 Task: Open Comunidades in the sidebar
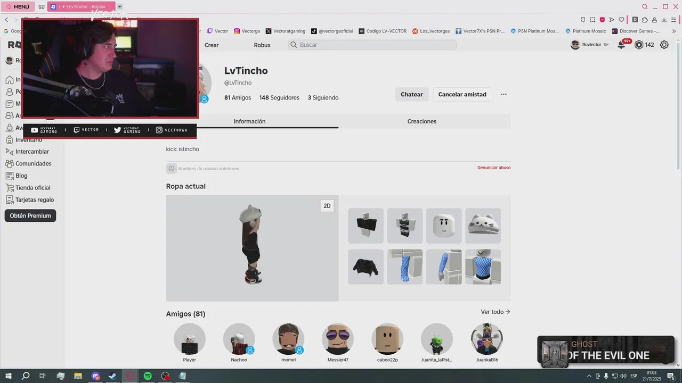pyautogui.click(x=33, y=164)
